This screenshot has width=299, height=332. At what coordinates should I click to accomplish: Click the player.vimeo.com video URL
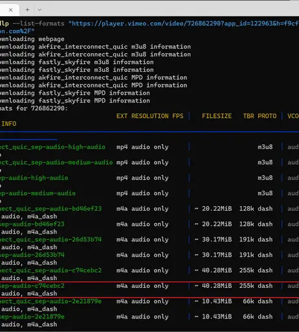click(x=184, y=23)
